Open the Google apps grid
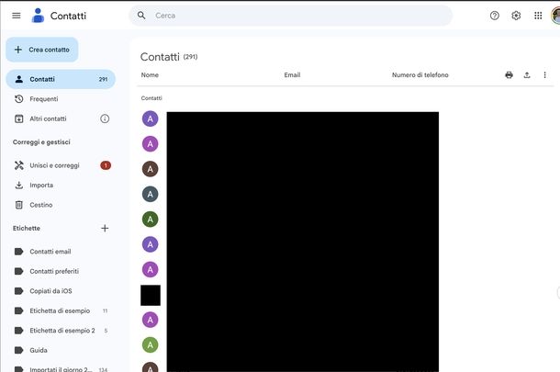Image resolution: width=560 pixels, height=372 pixels. coord(538,16)
